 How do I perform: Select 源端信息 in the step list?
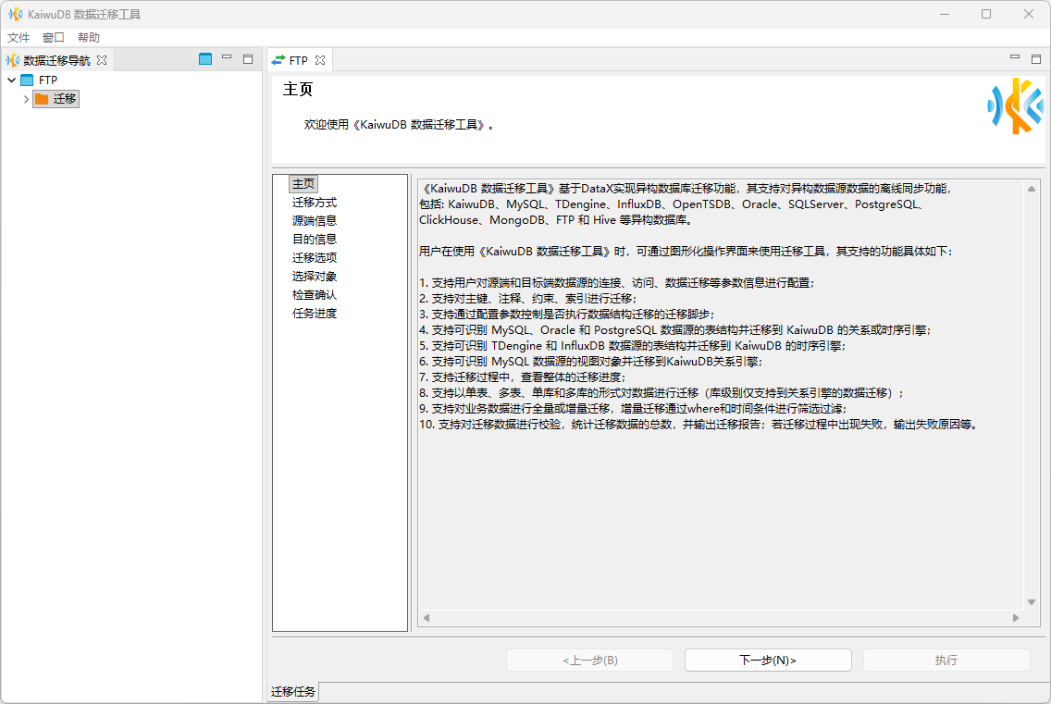click(315, 221)
